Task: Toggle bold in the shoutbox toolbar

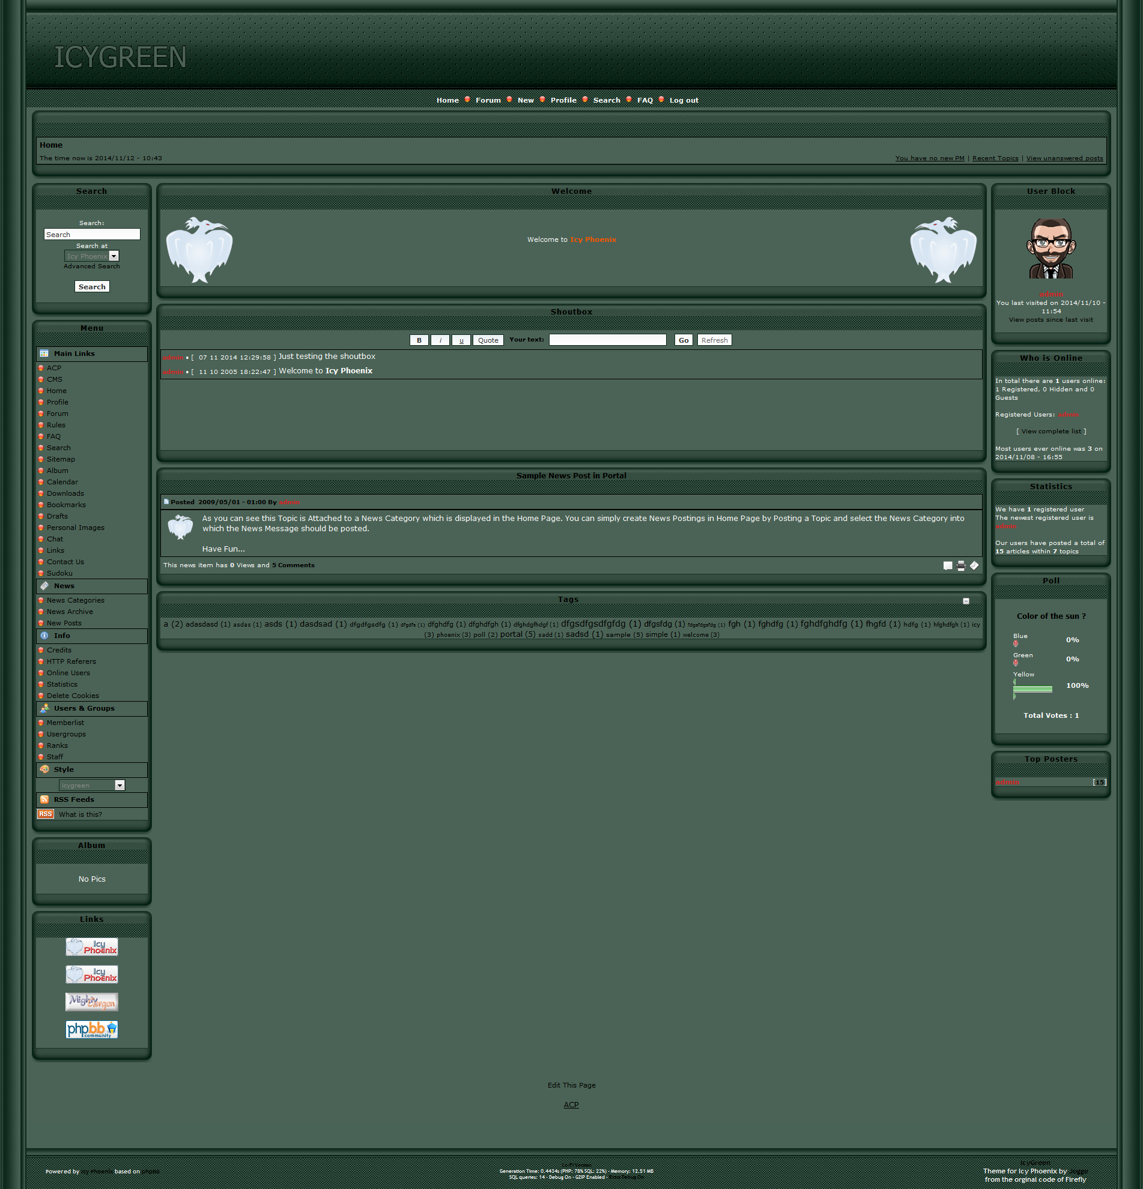Action: point(419,340)
